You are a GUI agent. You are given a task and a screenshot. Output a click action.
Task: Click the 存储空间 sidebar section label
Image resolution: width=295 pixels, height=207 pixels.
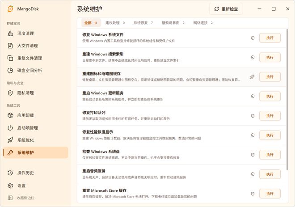13,23
